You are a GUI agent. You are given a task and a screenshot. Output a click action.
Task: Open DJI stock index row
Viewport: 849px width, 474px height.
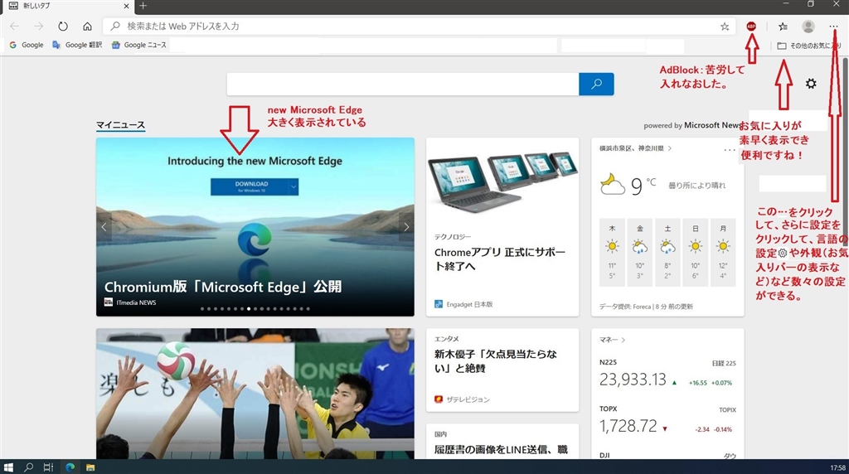(x=667, y=455)
